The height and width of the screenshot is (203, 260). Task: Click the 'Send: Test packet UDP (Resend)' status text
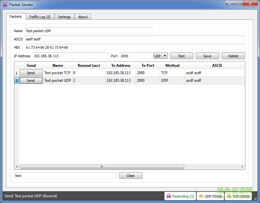[x=31, y=196]
